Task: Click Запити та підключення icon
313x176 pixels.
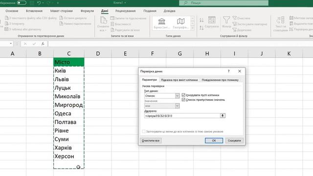Action: point(112,18)
